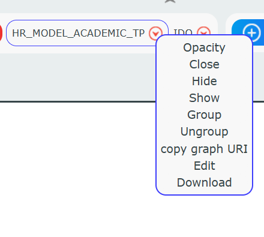Click Download in the popup menu
The width and height of the screenshot is (264, 237).
pos(204,182)
